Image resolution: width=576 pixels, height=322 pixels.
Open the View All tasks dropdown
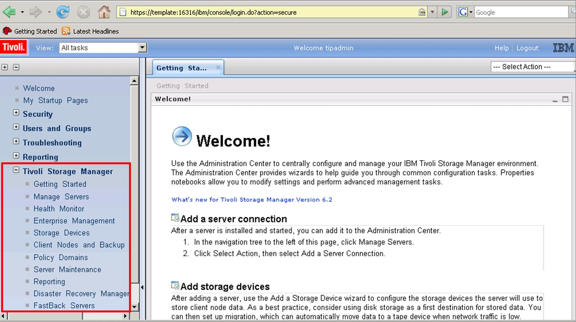(x=142, y=48)
